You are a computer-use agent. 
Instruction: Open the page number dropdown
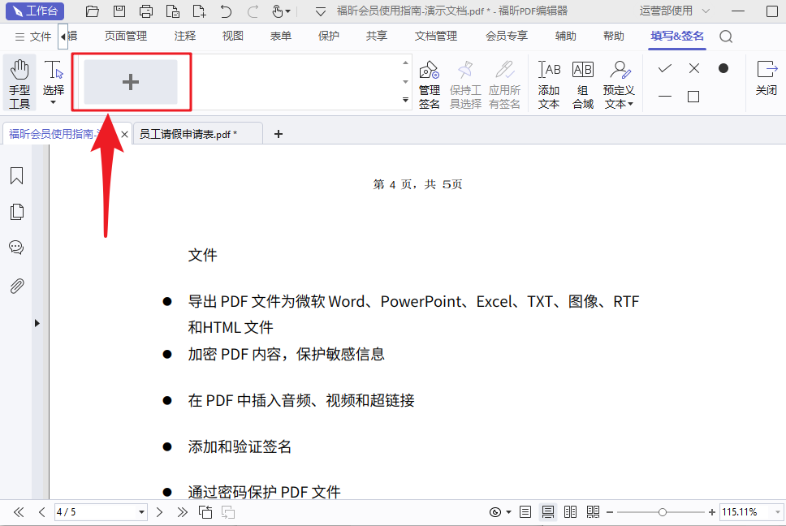[141, 512]
